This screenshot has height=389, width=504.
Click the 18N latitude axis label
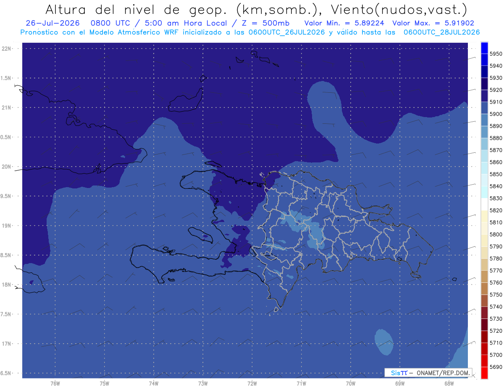coord(6,285)
